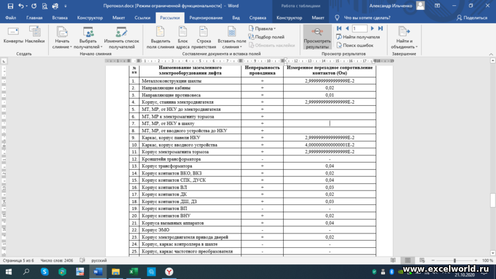Click cell 'Металлоконструкции шахты'

point(190,81)
